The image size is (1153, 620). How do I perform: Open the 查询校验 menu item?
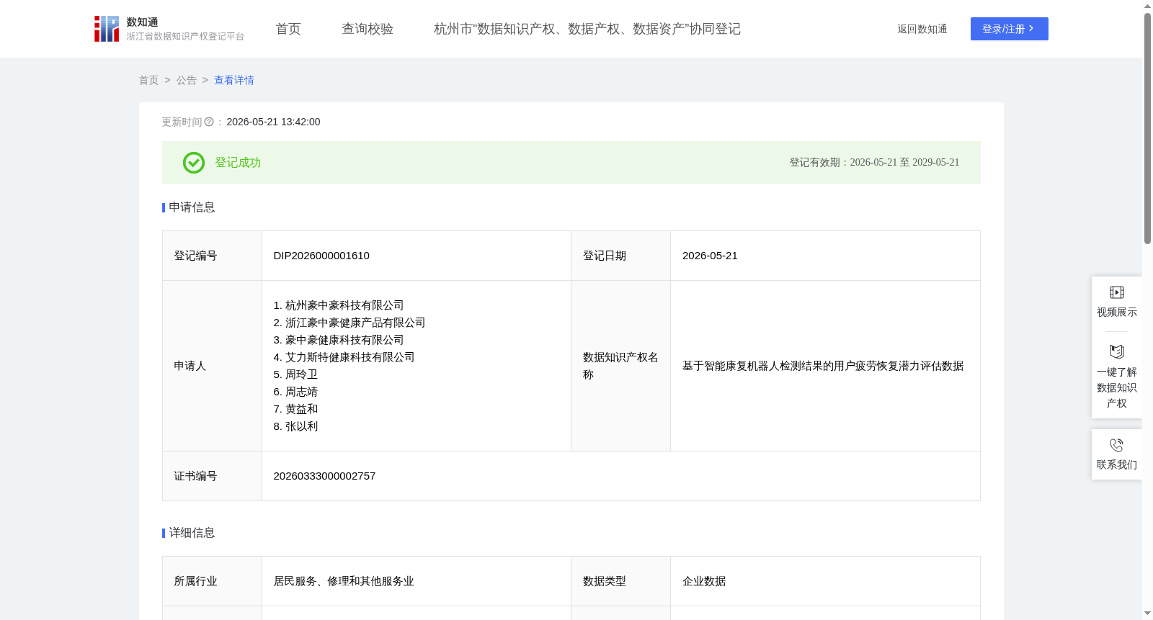click(x=368, y=29)
